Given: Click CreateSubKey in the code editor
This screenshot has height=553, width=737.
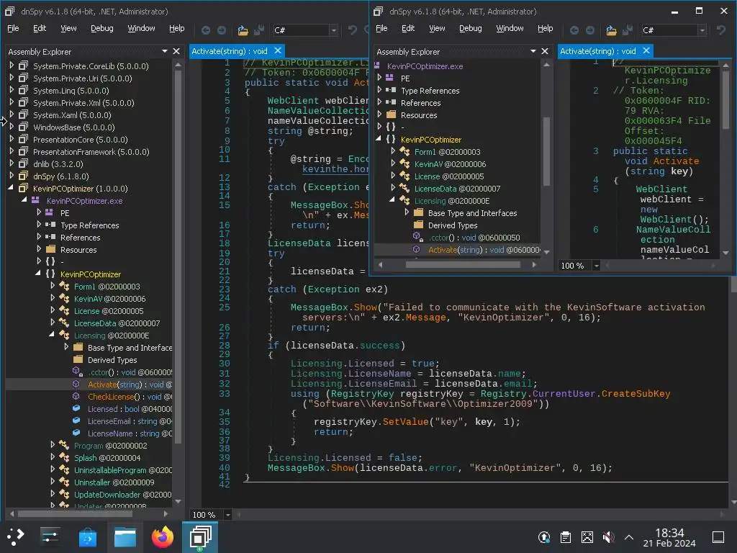Looking at the screenshot, I should tap(636, 394).
